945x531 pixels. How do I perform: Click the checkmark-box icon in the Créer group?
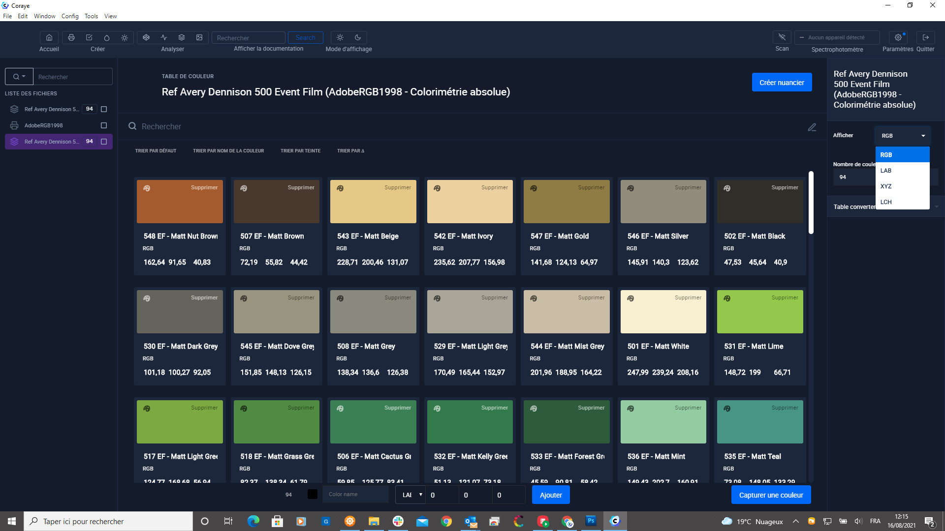pos(89,37)
